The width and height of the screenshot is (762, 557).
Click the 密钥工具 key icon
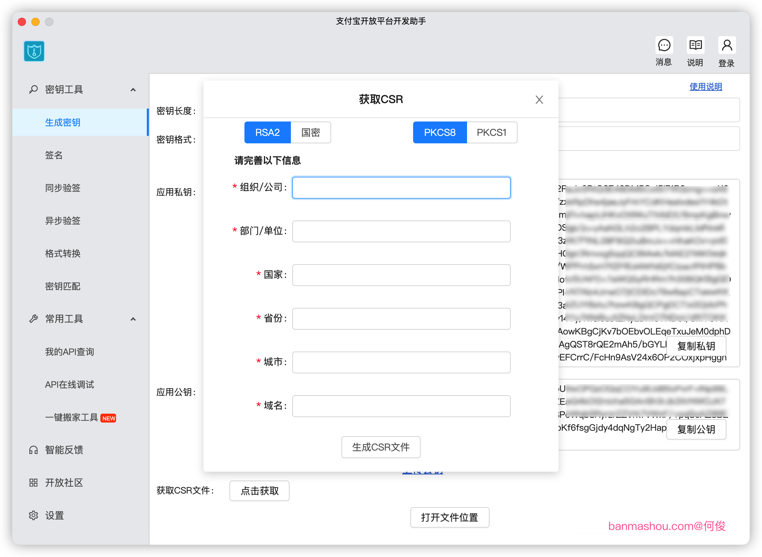[x=33, y=89]
